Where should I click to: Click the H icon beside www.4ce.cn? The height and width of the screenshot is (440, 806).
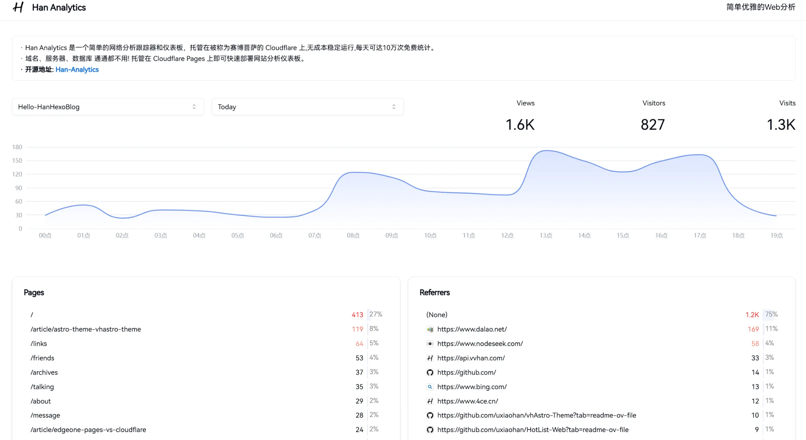click(430, 401)
